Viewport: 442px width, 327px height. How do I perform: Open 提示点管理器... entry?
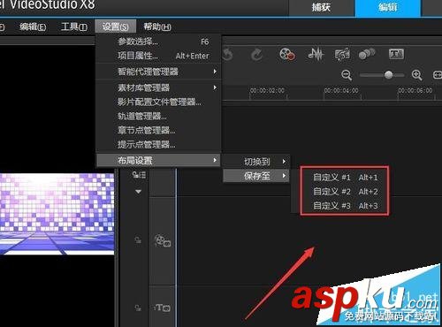158,144
